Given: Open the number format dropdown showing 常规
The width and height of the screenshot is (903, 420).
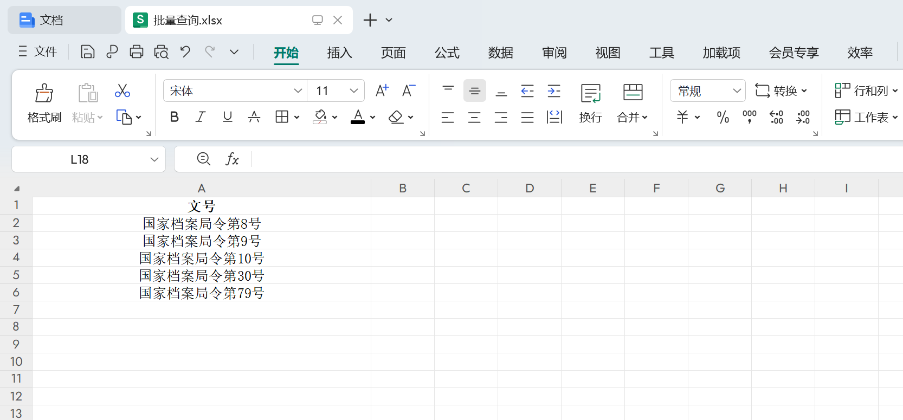Looking at the screenshot, I should click(x=736, y=91).
